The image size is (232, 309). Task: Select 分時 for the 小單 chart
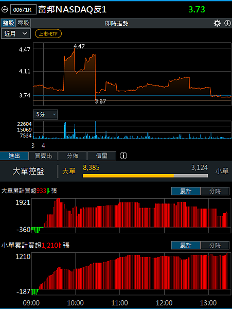click(215, 245)
